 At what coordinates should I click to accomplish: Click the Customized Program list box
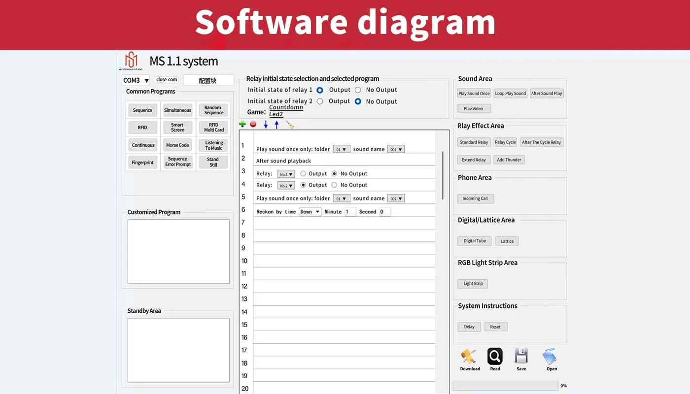178,252
